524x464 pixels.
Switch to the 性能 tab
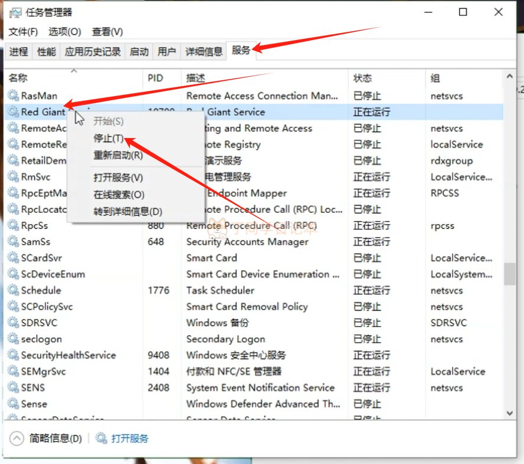point(47,51)
